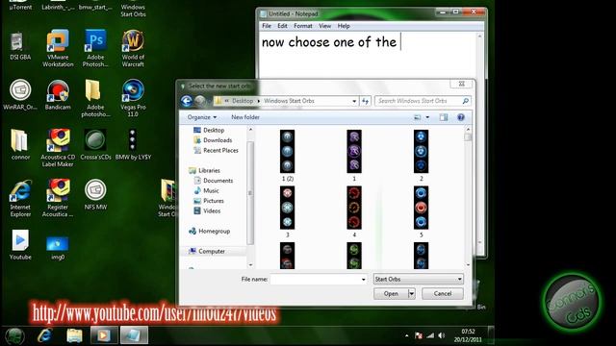Viewport: 616px width, 346px height.
Task: Expand the view options dropdown arrow
Action: [x=427, y=117]
